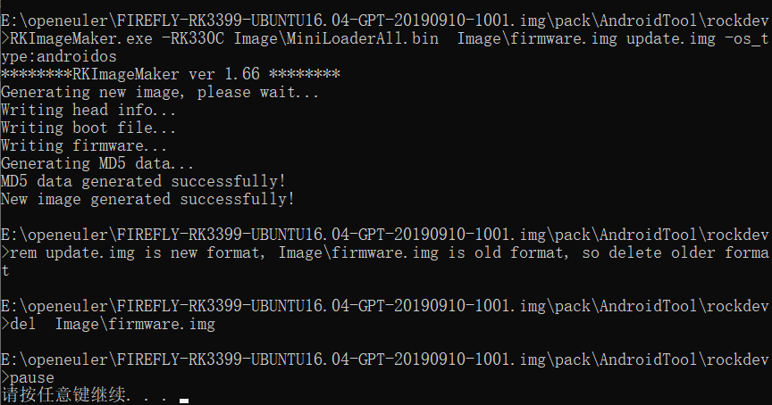Click the 'New image generated successfully!' line

(147, 199)
